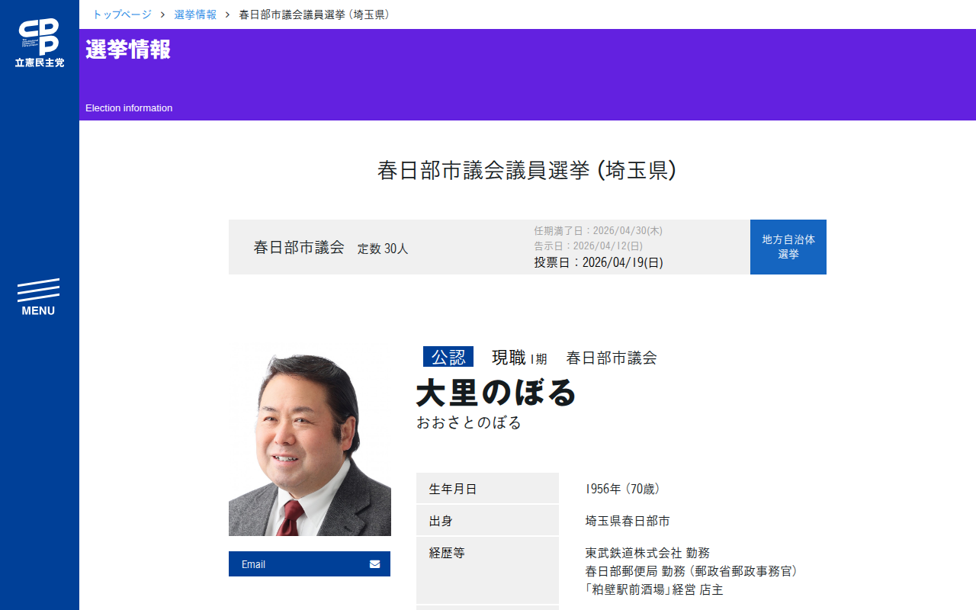Click the 現職 1期 label
The height and width of the screenshot is (610, 976).
tap(519, 358)
